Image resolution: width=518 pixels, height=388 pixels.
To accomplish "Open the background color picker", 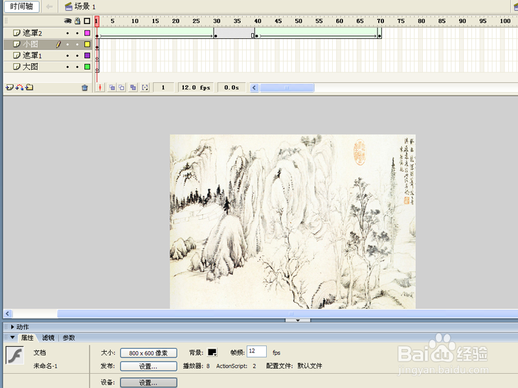I will (212, 352).
